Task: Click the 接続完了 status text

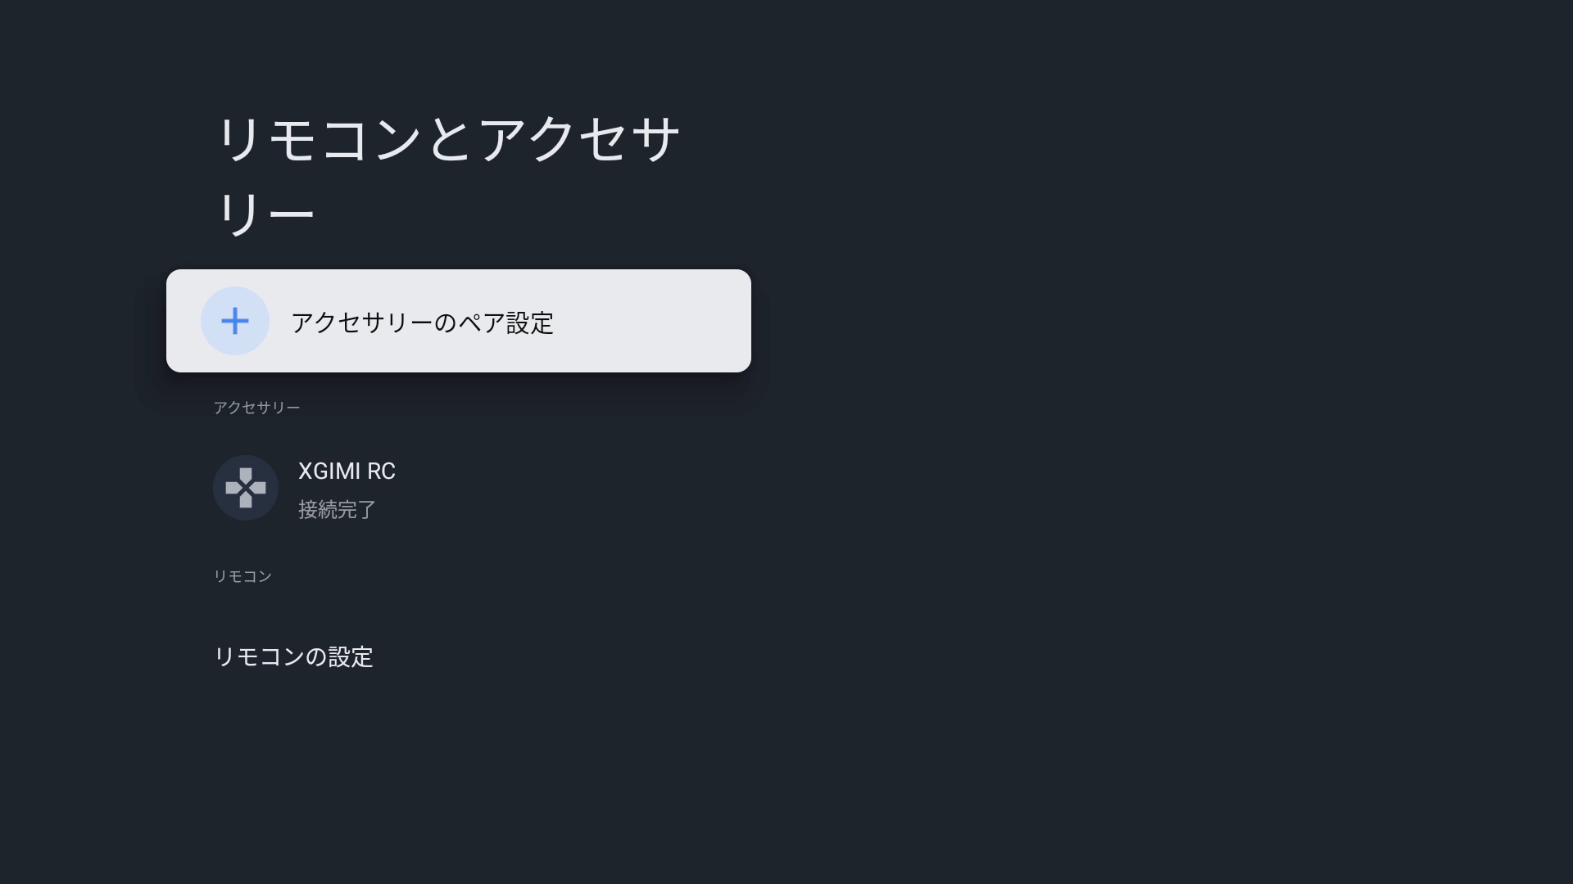Action: 337,509
